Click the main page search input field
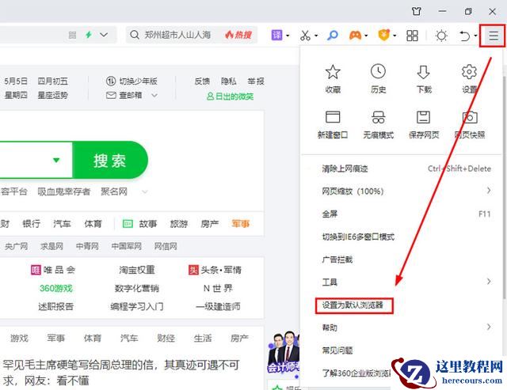 (36, 160)
